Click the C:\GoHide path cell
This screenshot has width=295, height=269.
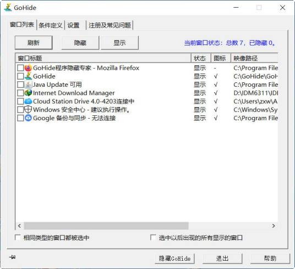[256, 76]
